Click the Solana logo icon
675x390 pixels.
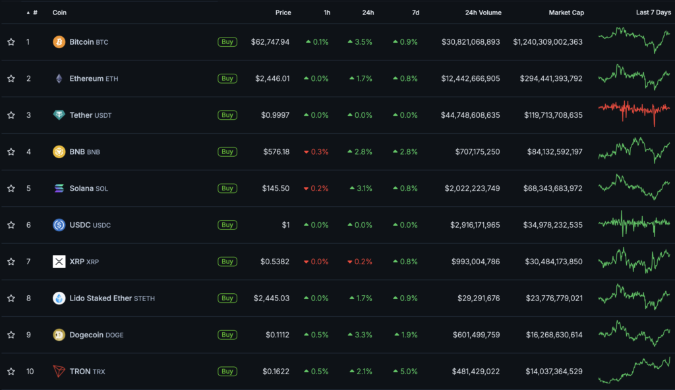click(x=59, y=188)
